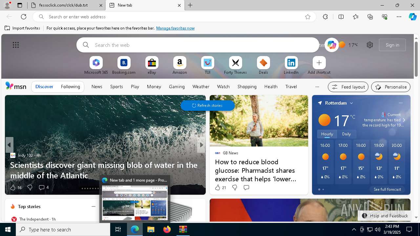The image size is (420, 236).
Task: Open File Explorer from taskbar
Action: [x=151, y=229]
